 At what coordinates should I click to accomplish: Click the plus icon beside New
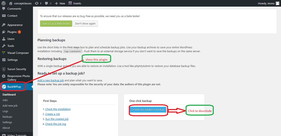tap(56, 3)
